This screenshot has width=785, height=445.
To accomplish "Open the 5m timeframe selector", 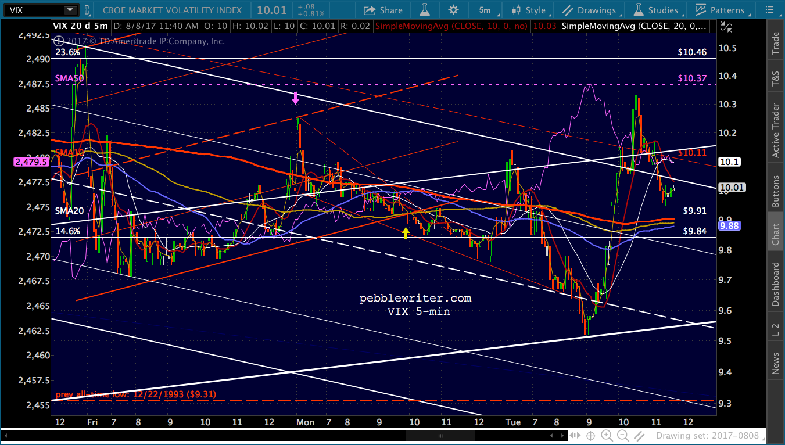I will pos(485,10).
